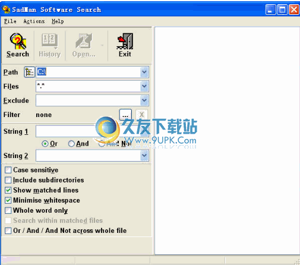Maximize the SadMan Software Search window
300x265 pixels.
coord(282,10)
